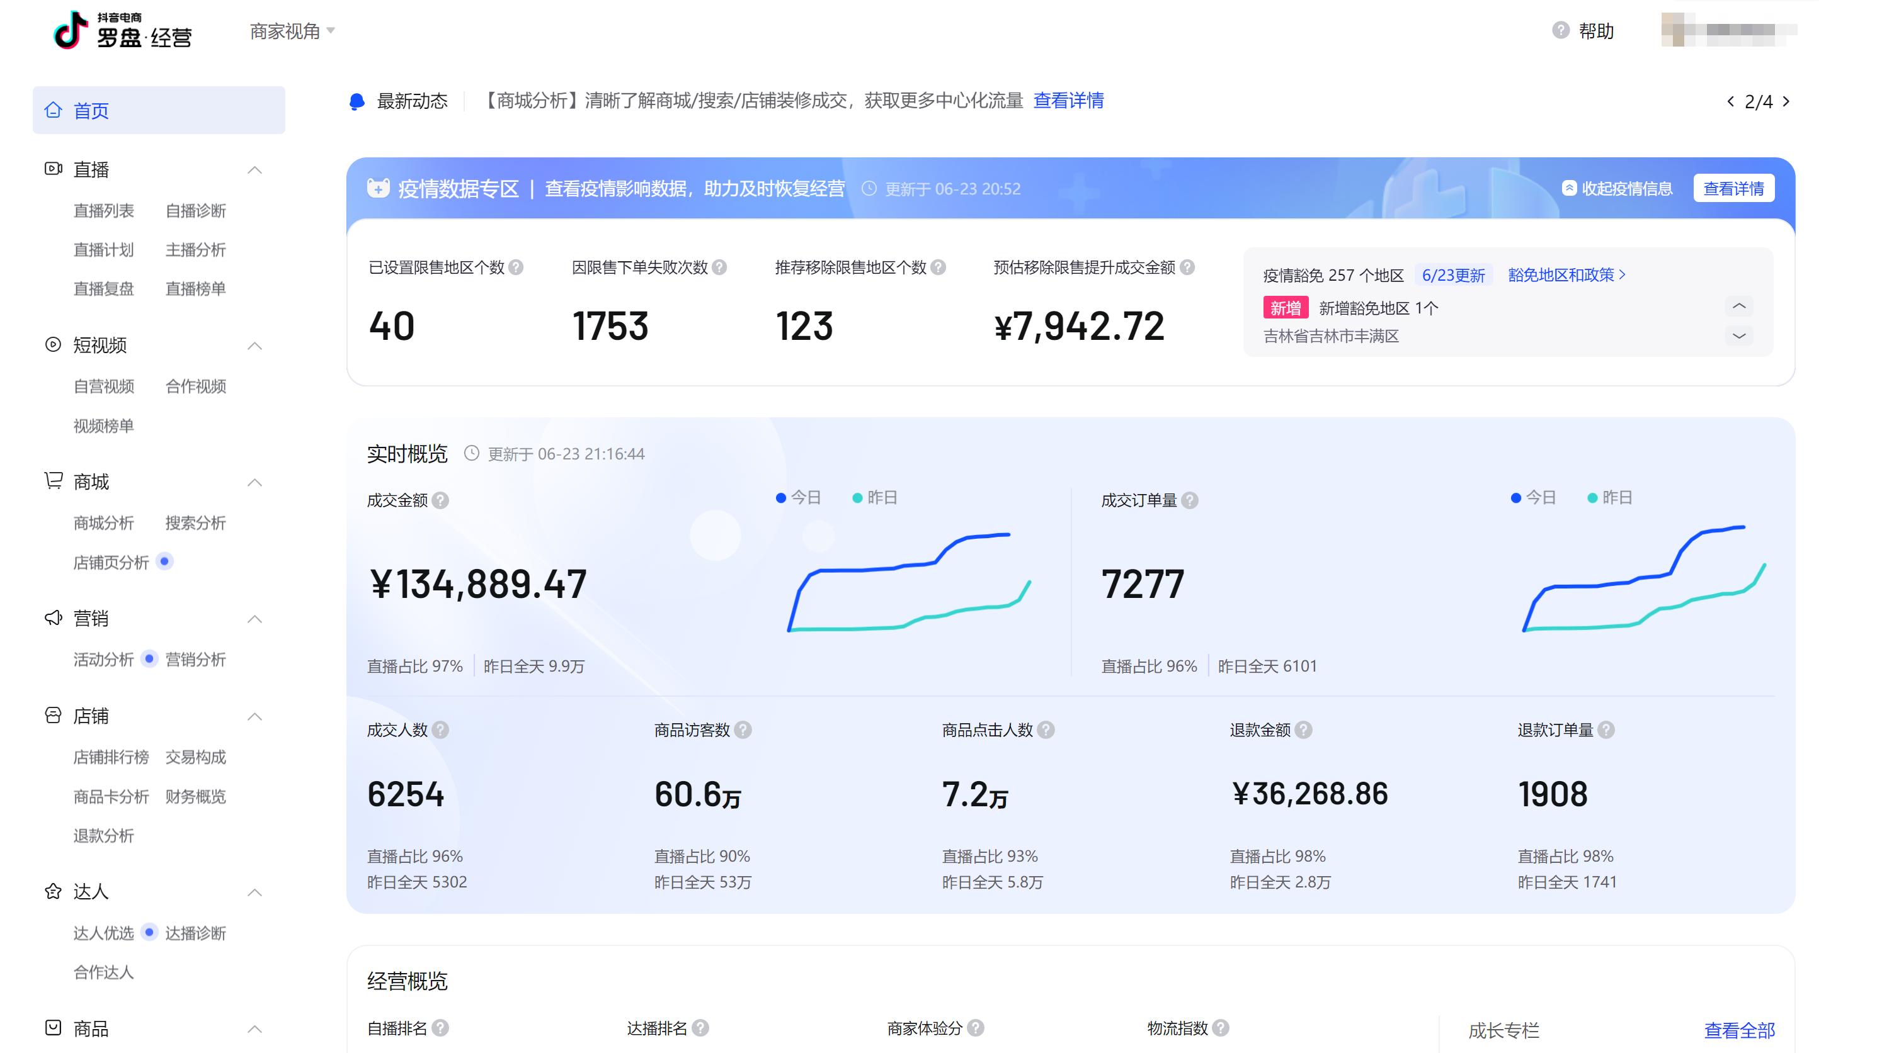Open the 短视频 short video section icon
Viewport: 1877px width, 1053px height.
pyautogui.click(x=52, y=346)
